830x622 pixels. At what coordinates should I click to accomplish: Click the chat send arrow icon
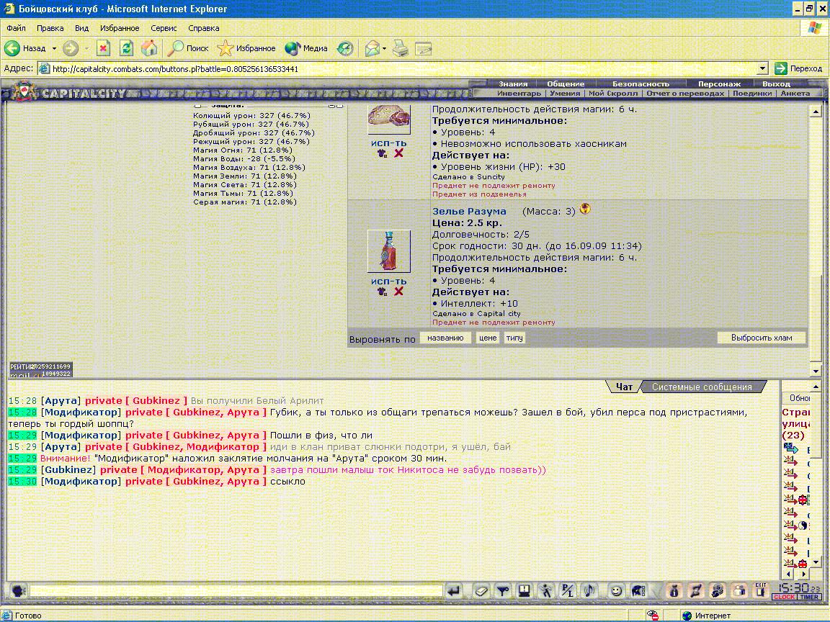tap(454, 590)
